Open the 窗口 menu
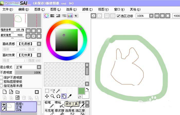Screen dimensions: 180x115 [x=119, y=9]
